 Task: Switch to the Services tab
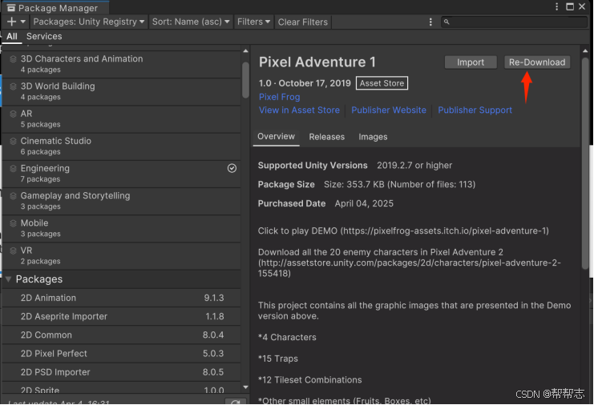44,36
